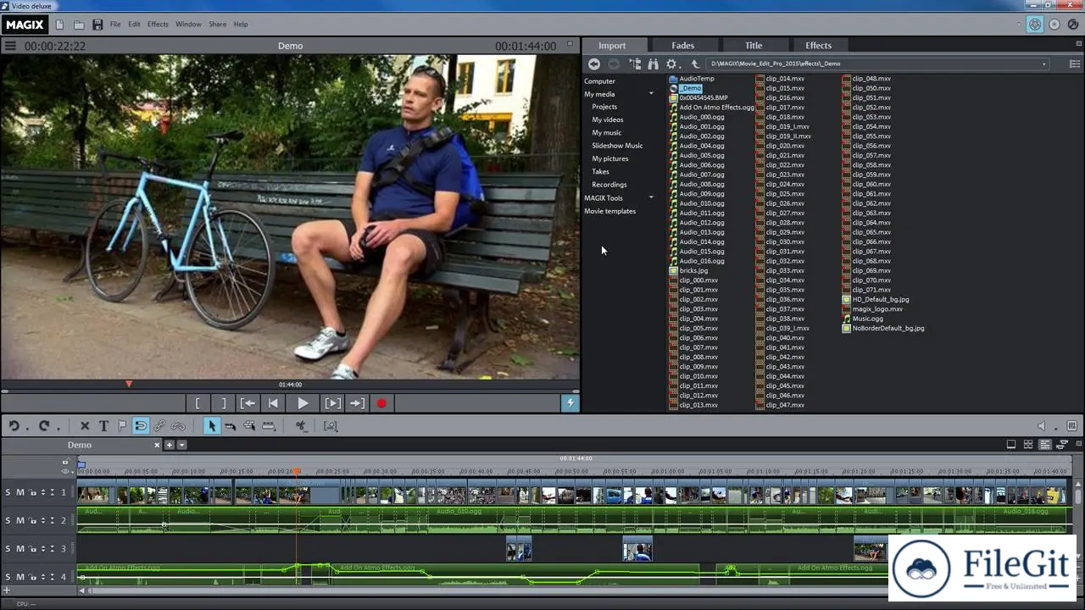Open the Edit menu
The image size is (1085, 610).
tap(134, 25)
